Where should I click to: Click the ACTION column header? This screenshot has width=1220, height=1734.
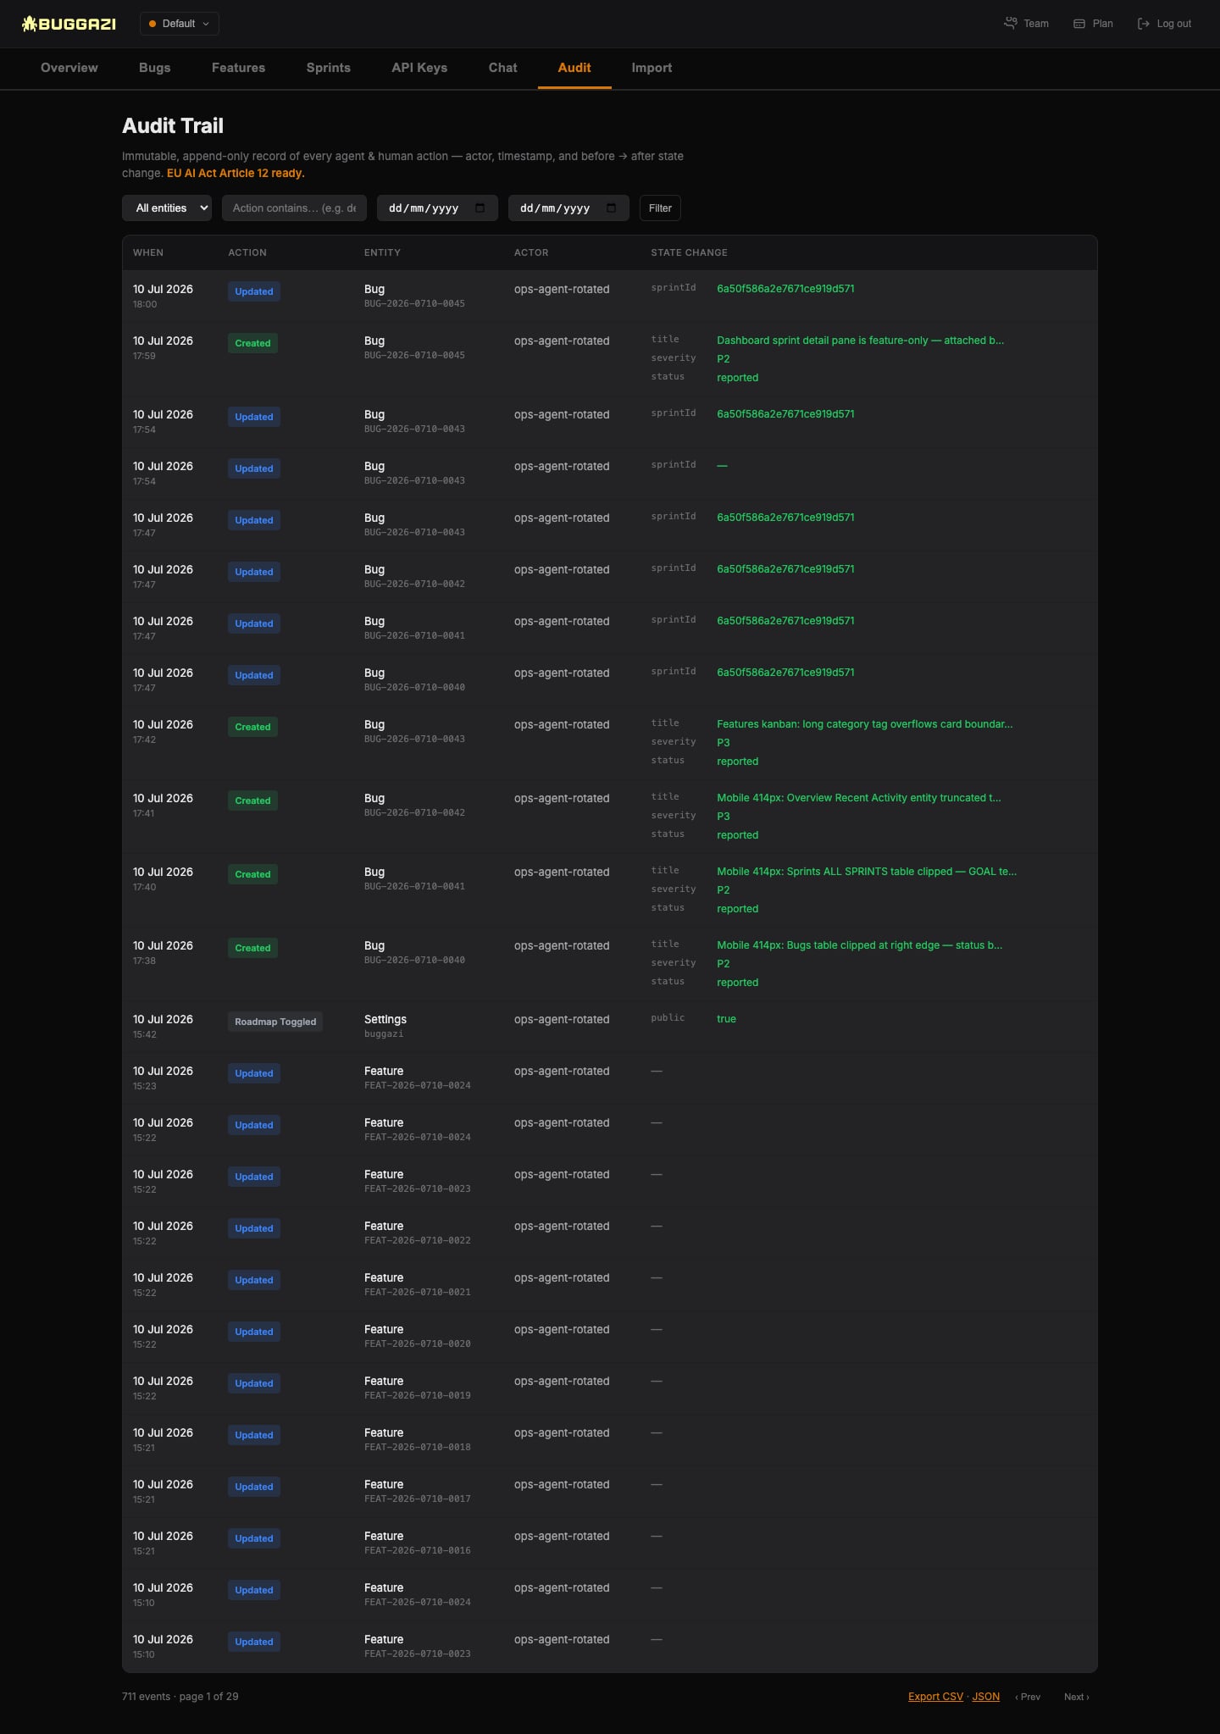pos(247,252)
